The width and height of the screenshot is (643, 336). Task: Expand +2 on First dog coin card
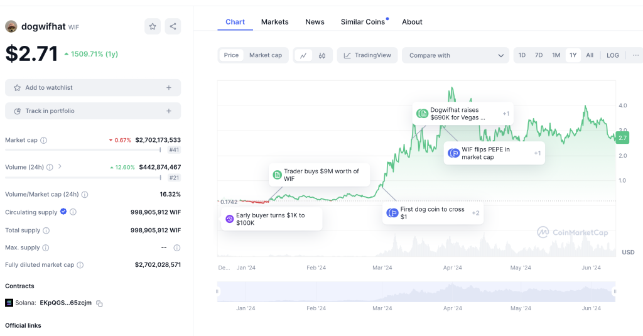tap(476, 213)
